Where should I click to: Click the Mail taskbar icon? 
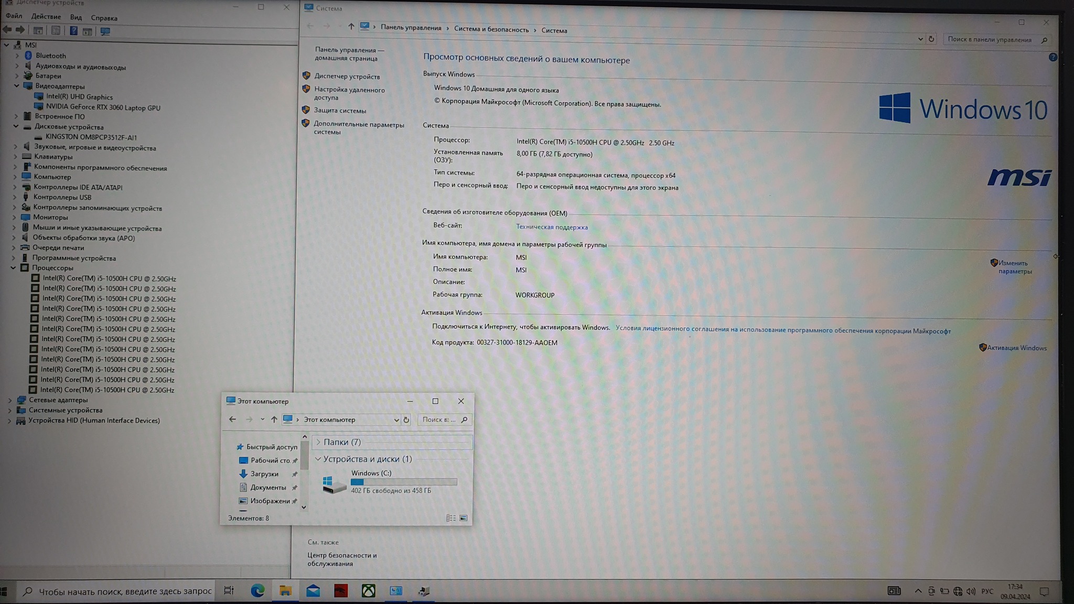313,591
